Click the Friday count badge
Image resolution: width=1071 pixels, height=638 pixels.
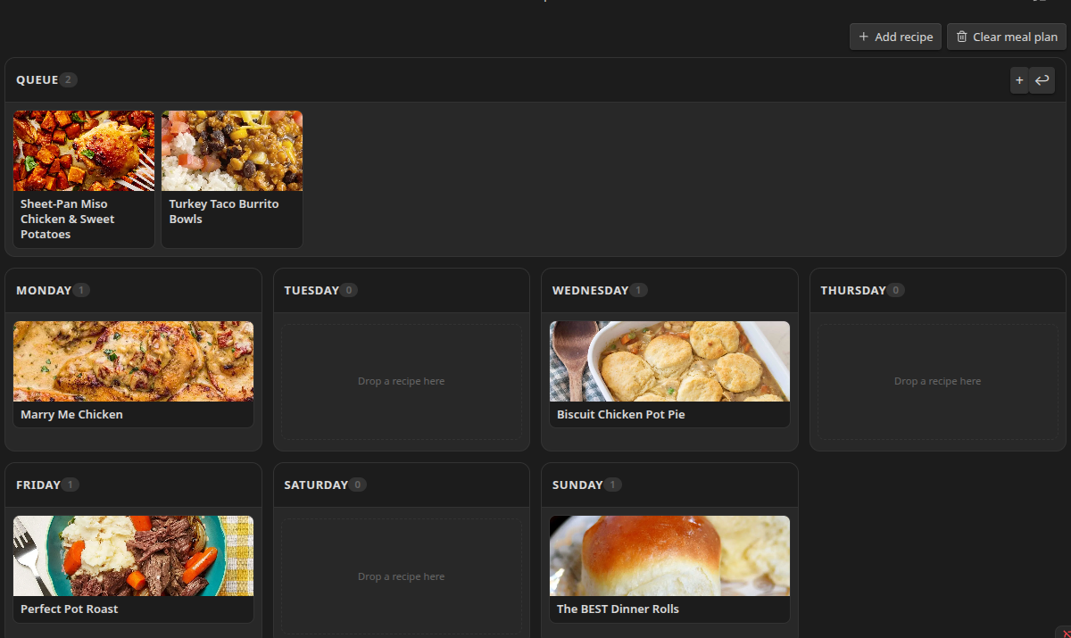tap(71, 485)
